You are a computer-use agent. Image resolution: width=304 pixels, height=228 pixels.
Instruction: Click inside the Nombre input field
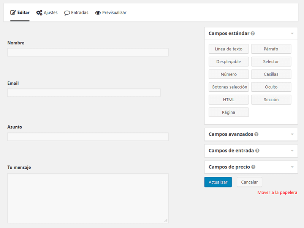coord(88,52)
